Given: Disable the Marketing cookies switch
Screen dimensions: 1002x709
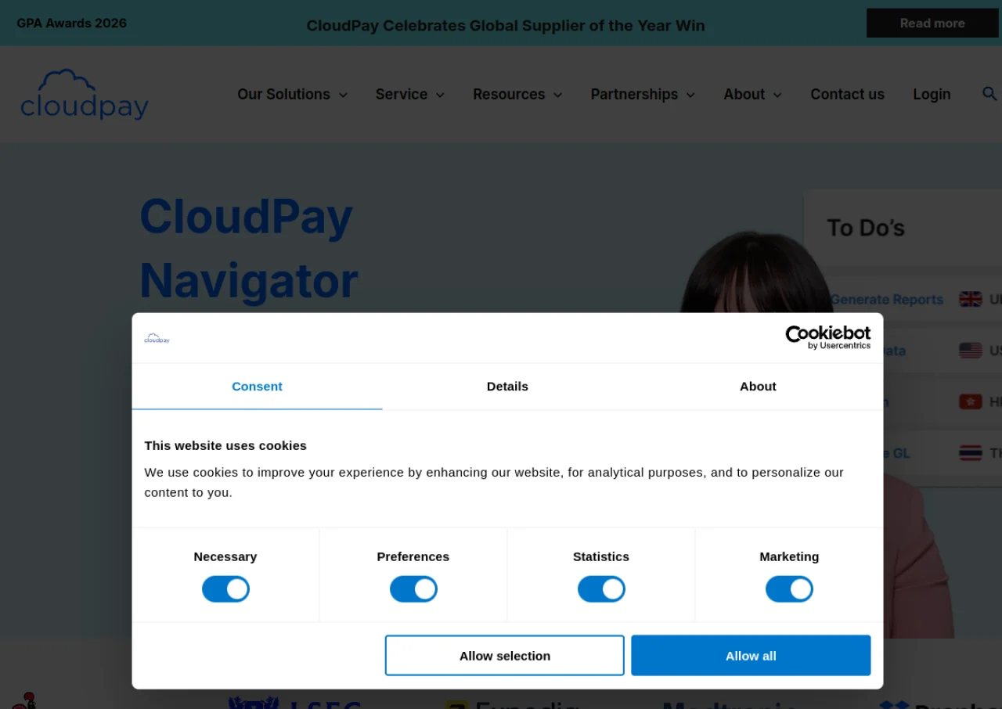Looking at the screenshot, I should [789, 589].
